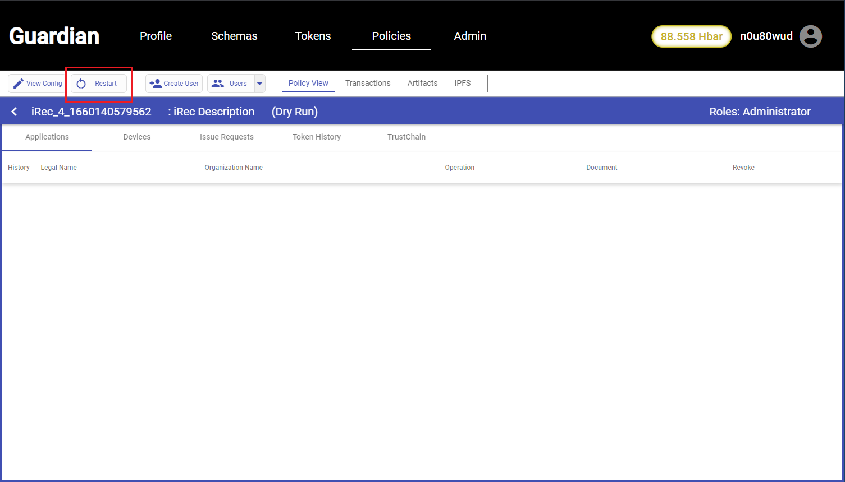This screenshot has width=845, height=482.
Task: Click the Revoke column header
Action: coord(743,168)
